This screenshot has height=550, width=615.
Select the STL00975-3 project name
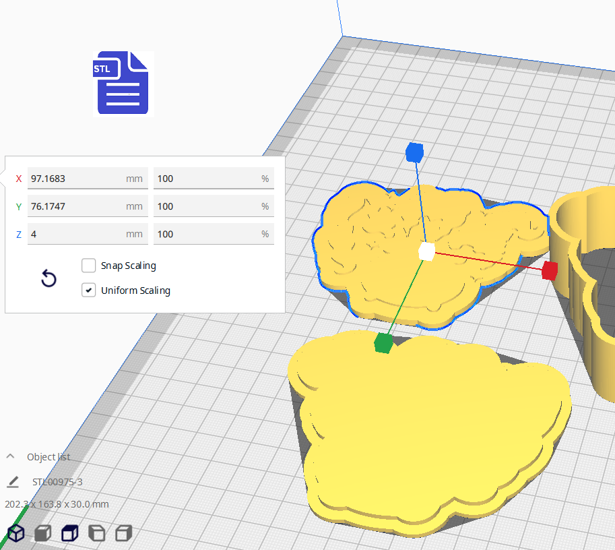pos(57,482)
